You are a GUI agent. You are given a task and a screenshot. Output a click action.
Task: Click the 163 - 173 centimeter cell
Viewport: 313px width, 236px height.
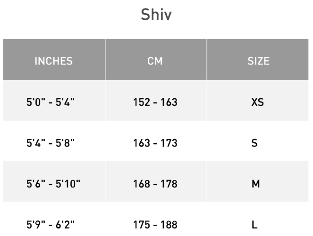click(x=155, y=143)
